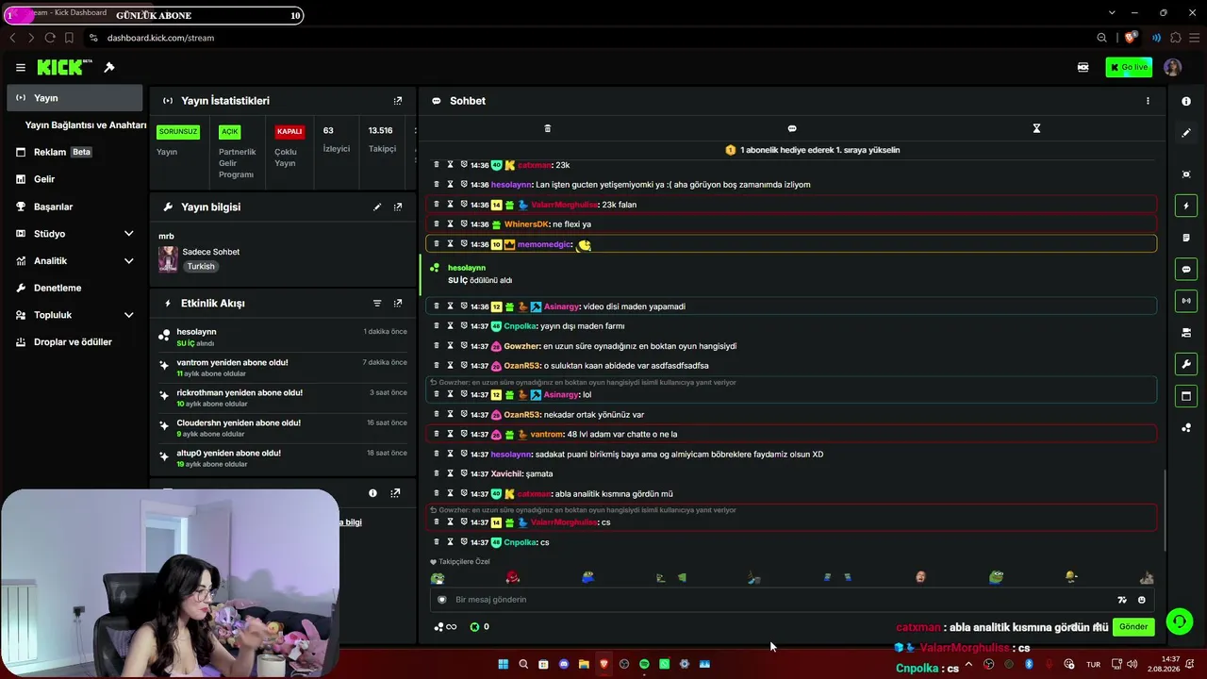Open Windows Start menu
Screen dimensions: 1207x679
click(503, 664)
